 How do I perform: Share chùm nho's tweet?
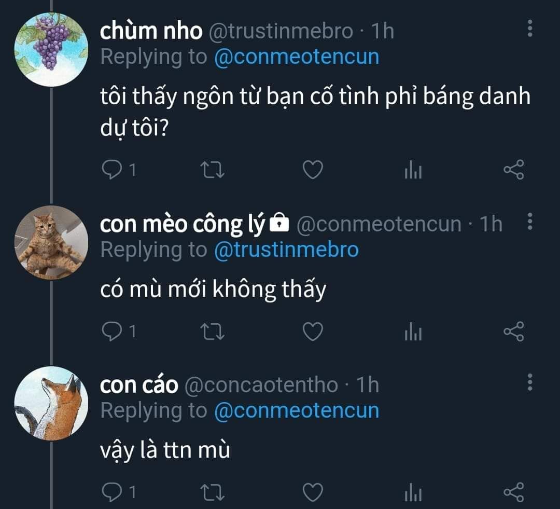coord(514,170)
